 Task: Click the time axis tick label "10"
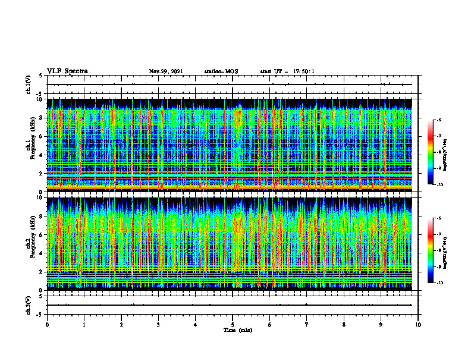pos(418,325)
